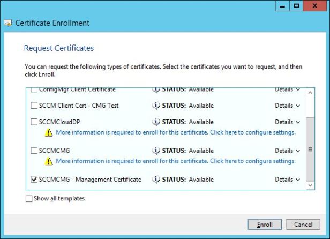Click the SCCMCloudDP certificate name
Image resolution: width=330 pixels, height=239 pixels.
pyautogui.click(x=59, y=122)
